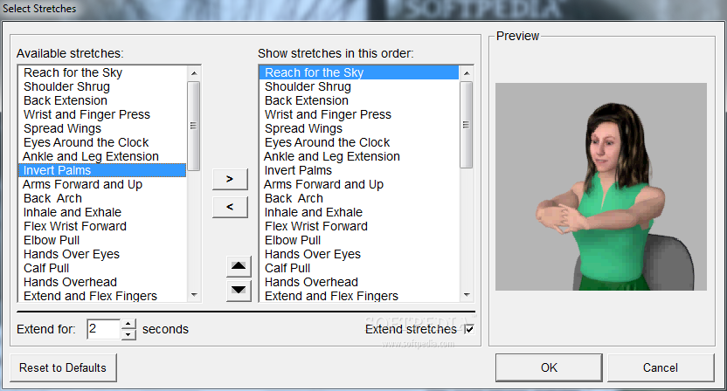Click the order list scrollbar thumb
The image size is (727, 391).
tap(467, 124)
